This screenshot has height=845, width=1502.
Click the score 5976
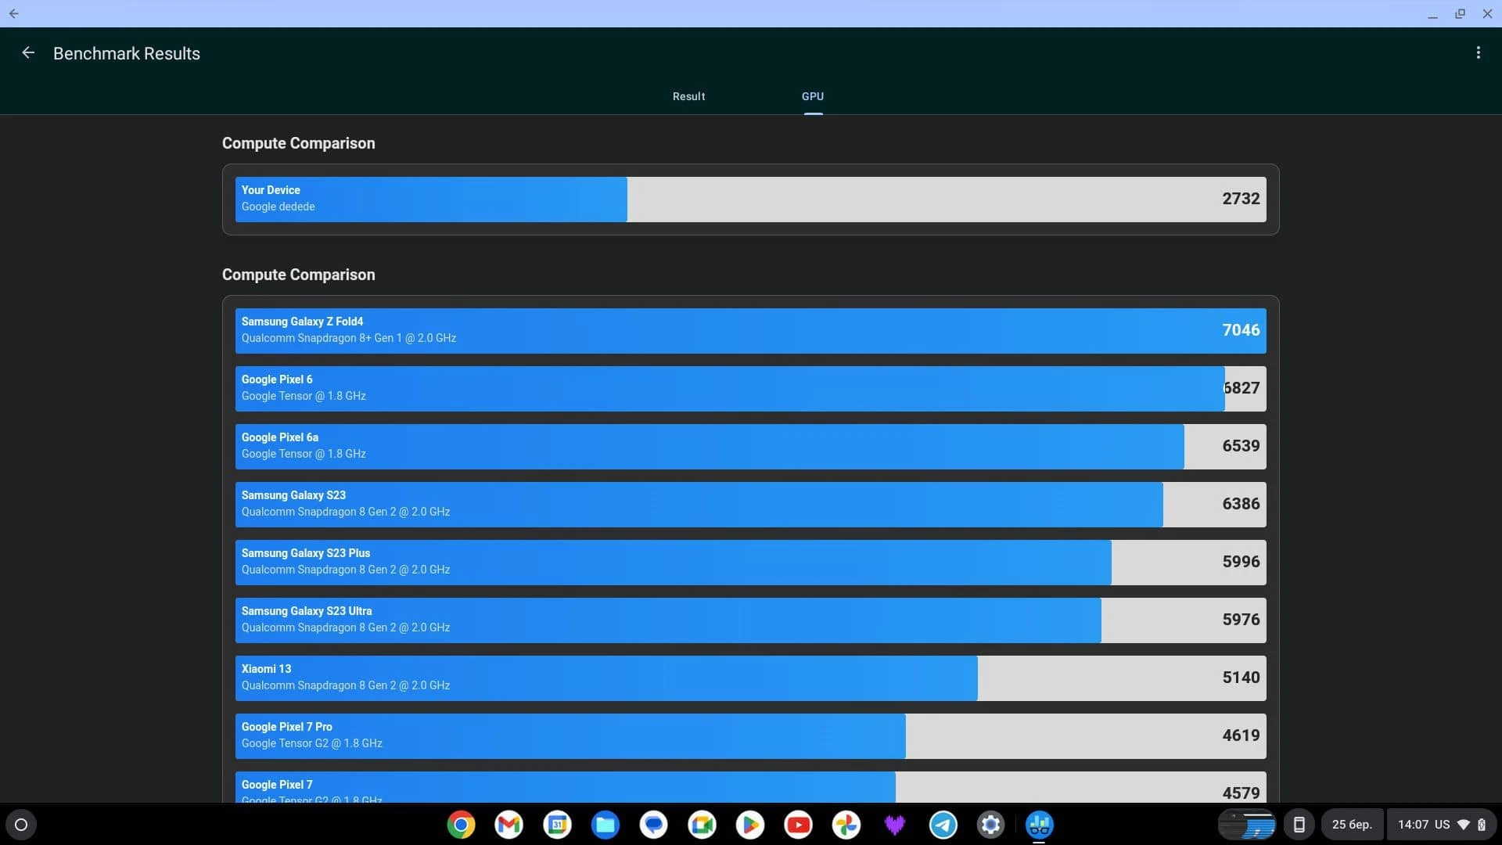(1241, 620)
